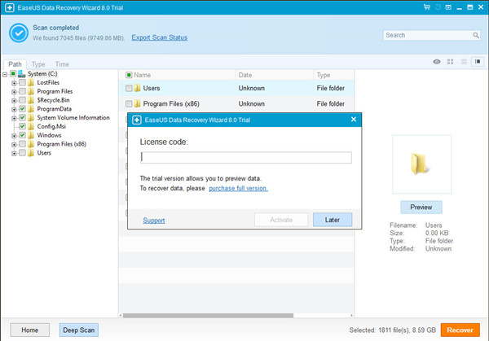Expand the LostFiles tree node
The width and height of the screenshot is (489, 341).
pyautogui.click(x=14, y=83)
